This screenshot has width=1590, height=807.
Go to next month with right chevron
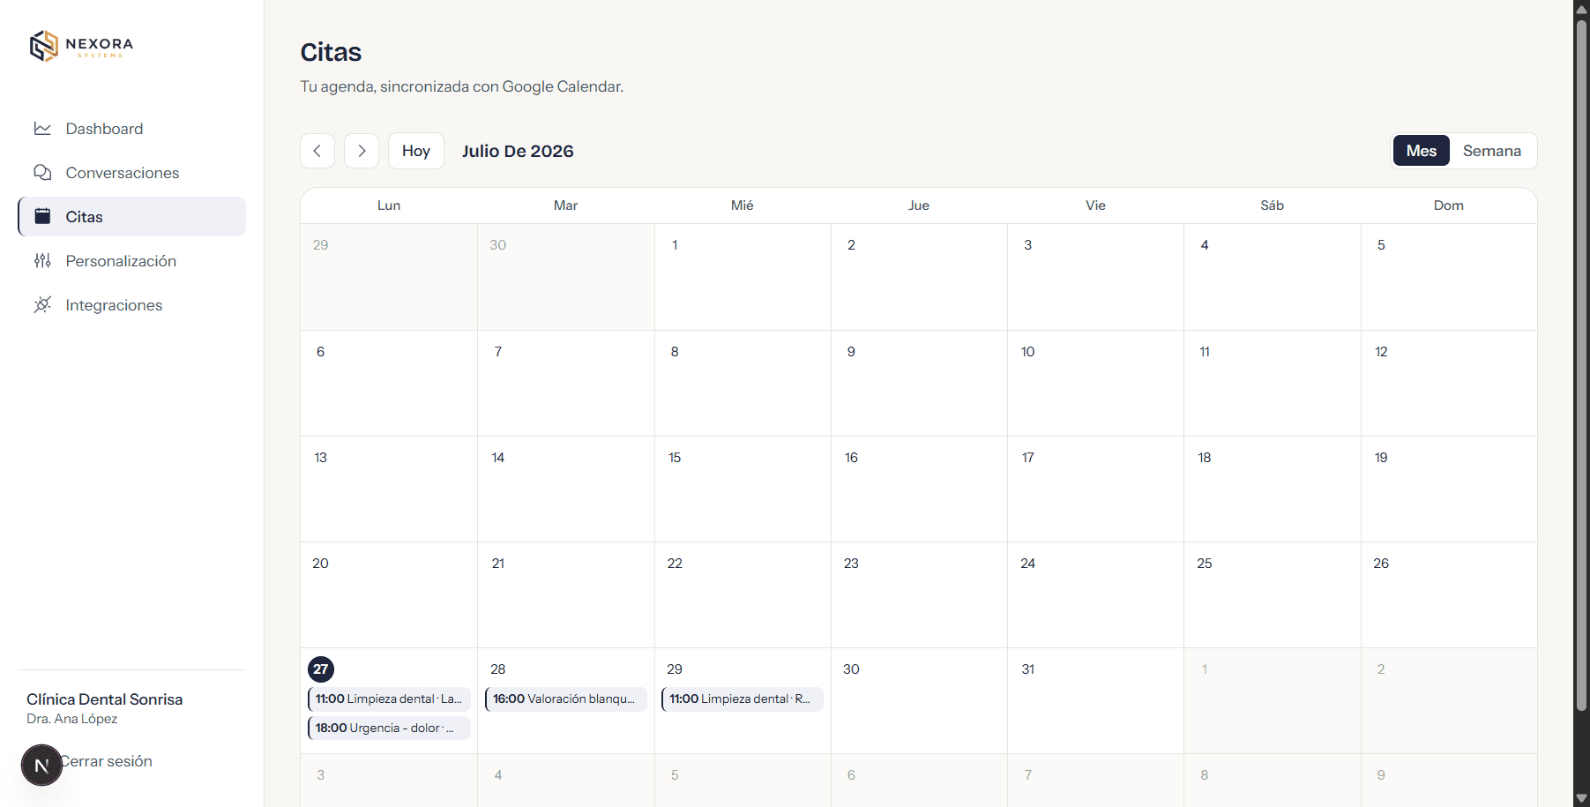click(x=362, y=151)
